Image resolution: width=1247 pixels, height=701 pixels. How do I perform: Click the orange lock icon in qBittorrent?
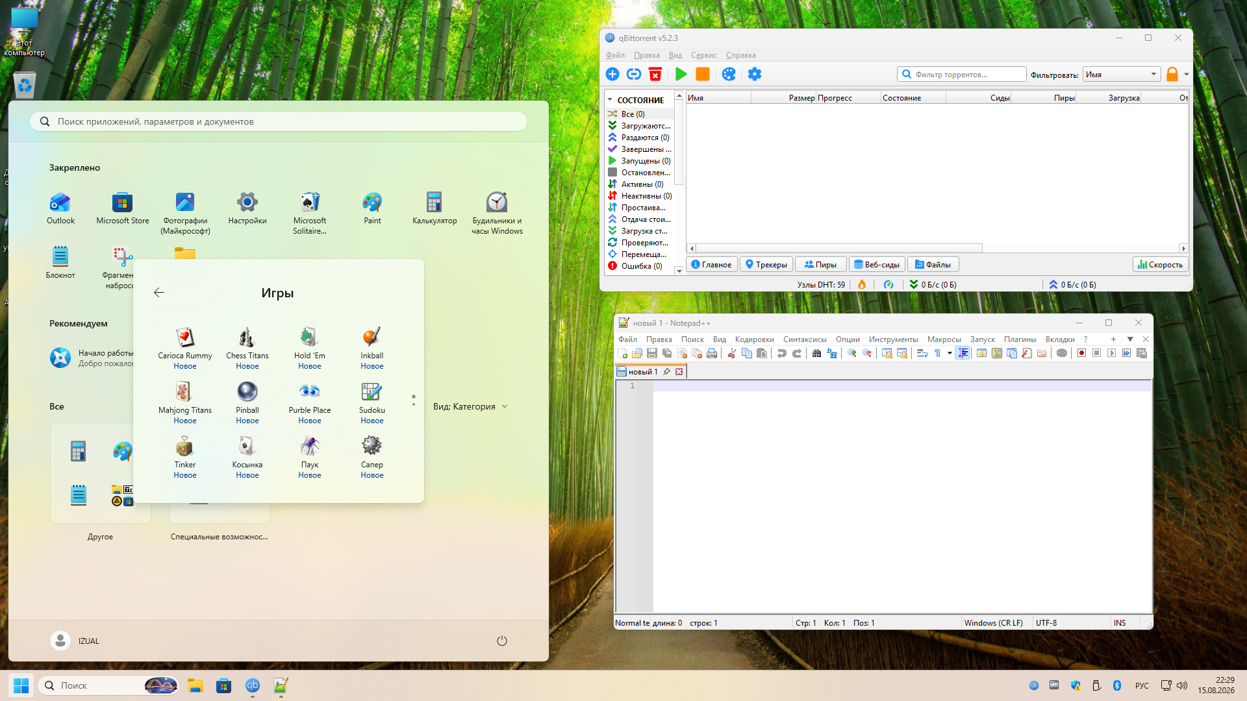[1172, 74]
